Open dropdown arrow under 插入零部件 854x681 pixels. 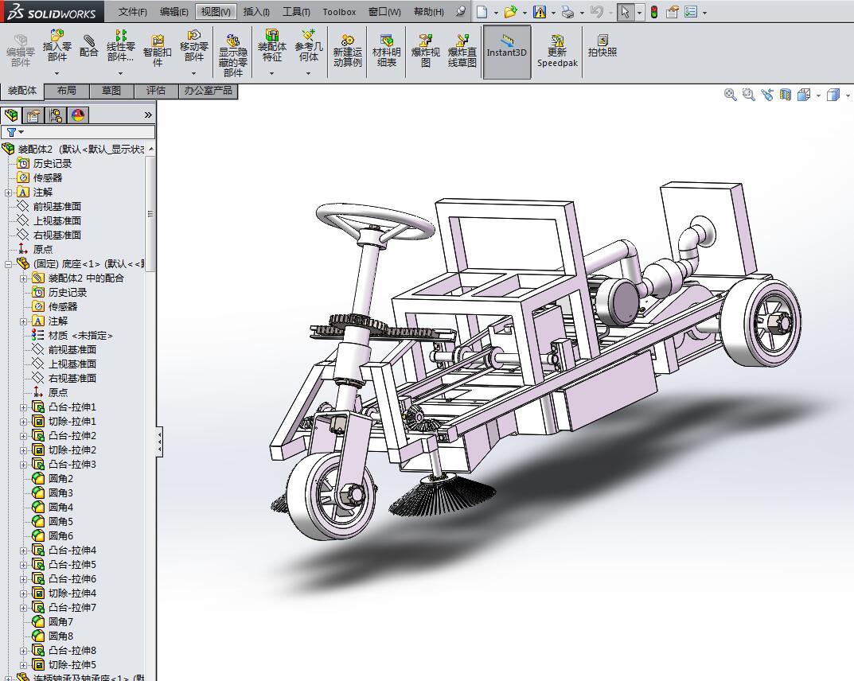tap(57, 73)
